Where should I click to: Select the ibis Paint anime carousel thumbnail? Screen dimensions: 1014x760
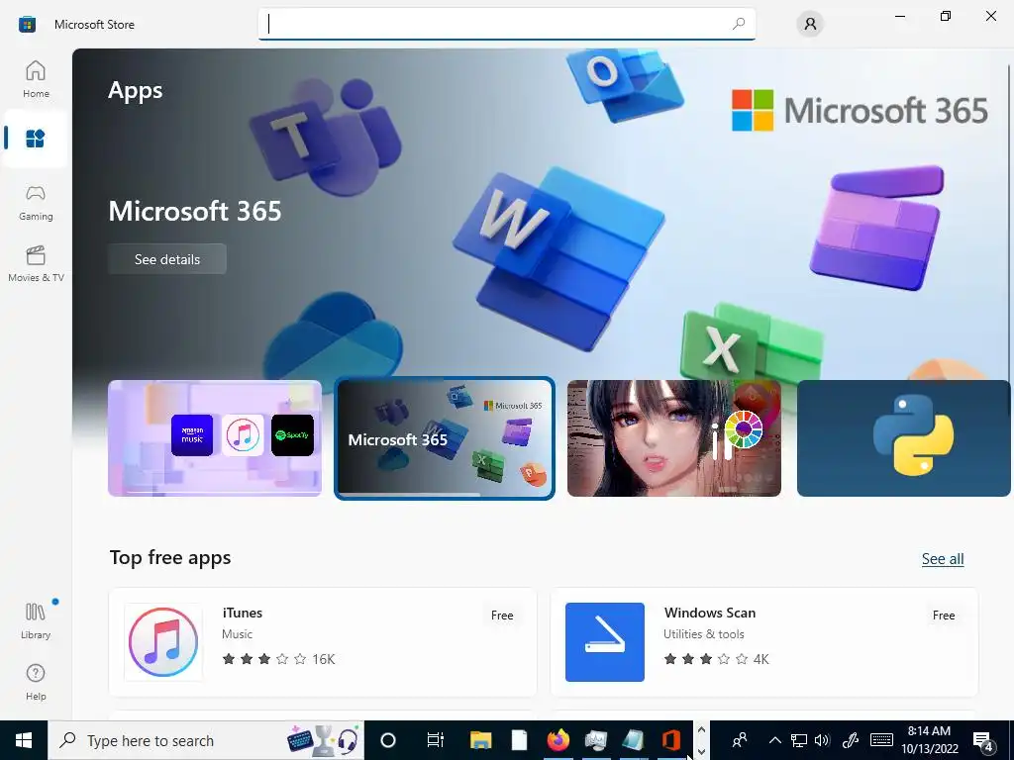pyautogui.click(x=673, y=438)
